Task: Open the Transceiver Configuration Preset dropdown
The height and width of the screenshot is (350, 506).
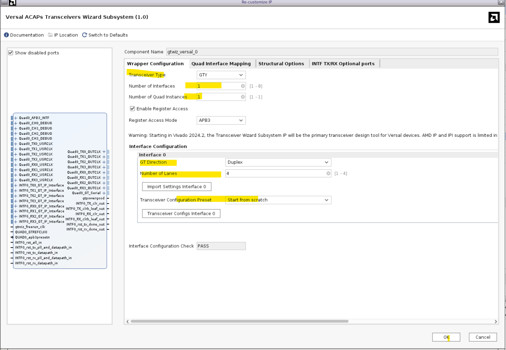Action: pyautogui.click(x=278, y=200)
